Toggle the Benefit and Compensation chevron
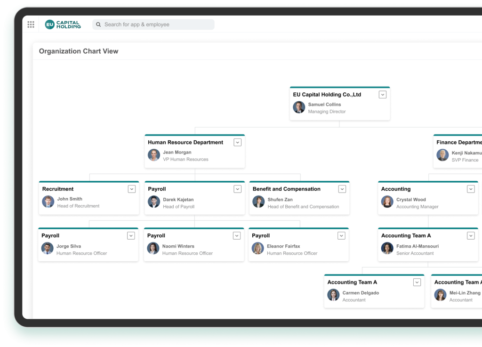 tap(342, 189)
